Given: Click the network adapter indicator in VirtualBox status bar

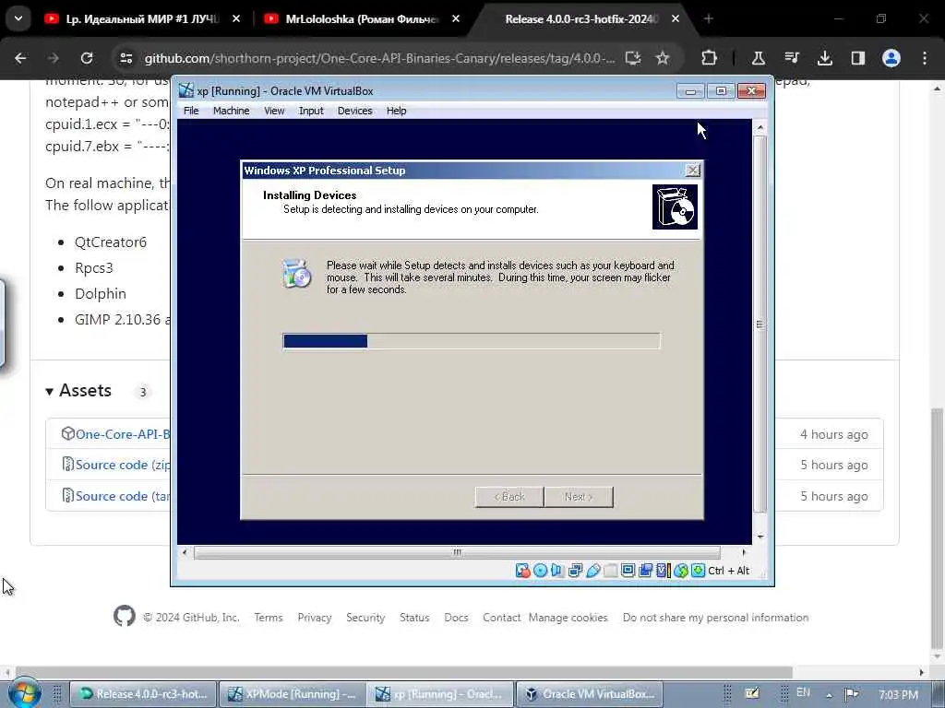Looking at the screenshot, I should pos(575,571).
